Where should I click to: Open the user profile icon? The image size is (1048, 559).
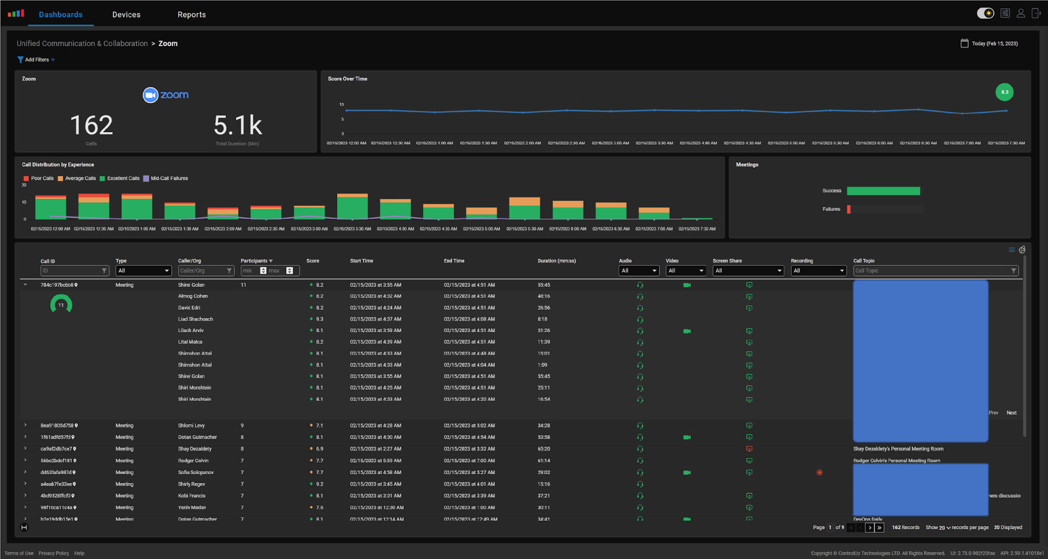tap(1021, 14)
